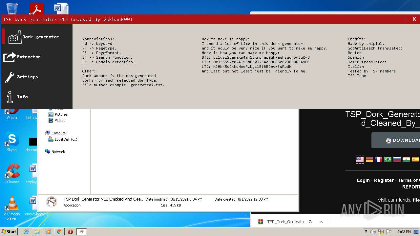Screen dimensions: 420x236
Task: Open the Login link on web page
Action: click(x=363, y=180)
